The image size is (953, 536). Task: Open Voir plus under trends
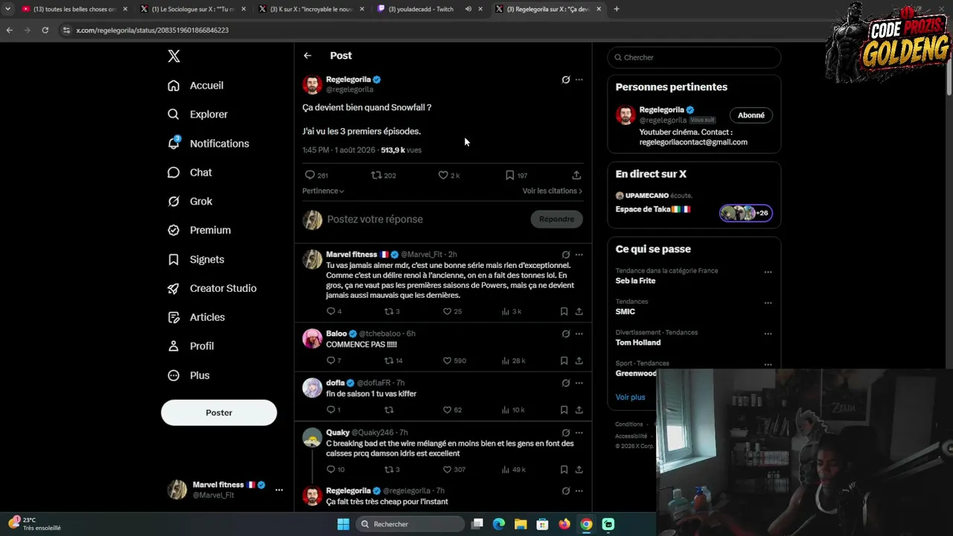tap(631, 398)
